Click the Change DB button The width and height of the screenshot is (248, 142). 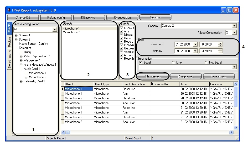(23, 18)
